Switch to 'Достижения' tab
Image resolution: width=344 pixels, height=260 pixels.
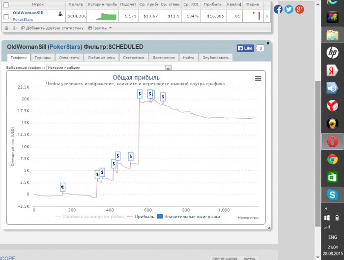pos(164,58)
